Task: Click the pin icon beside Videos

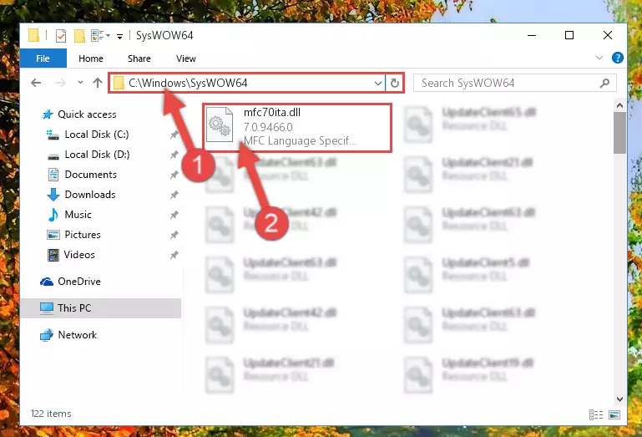Action: pyautogui.click(x=174, y=255)
